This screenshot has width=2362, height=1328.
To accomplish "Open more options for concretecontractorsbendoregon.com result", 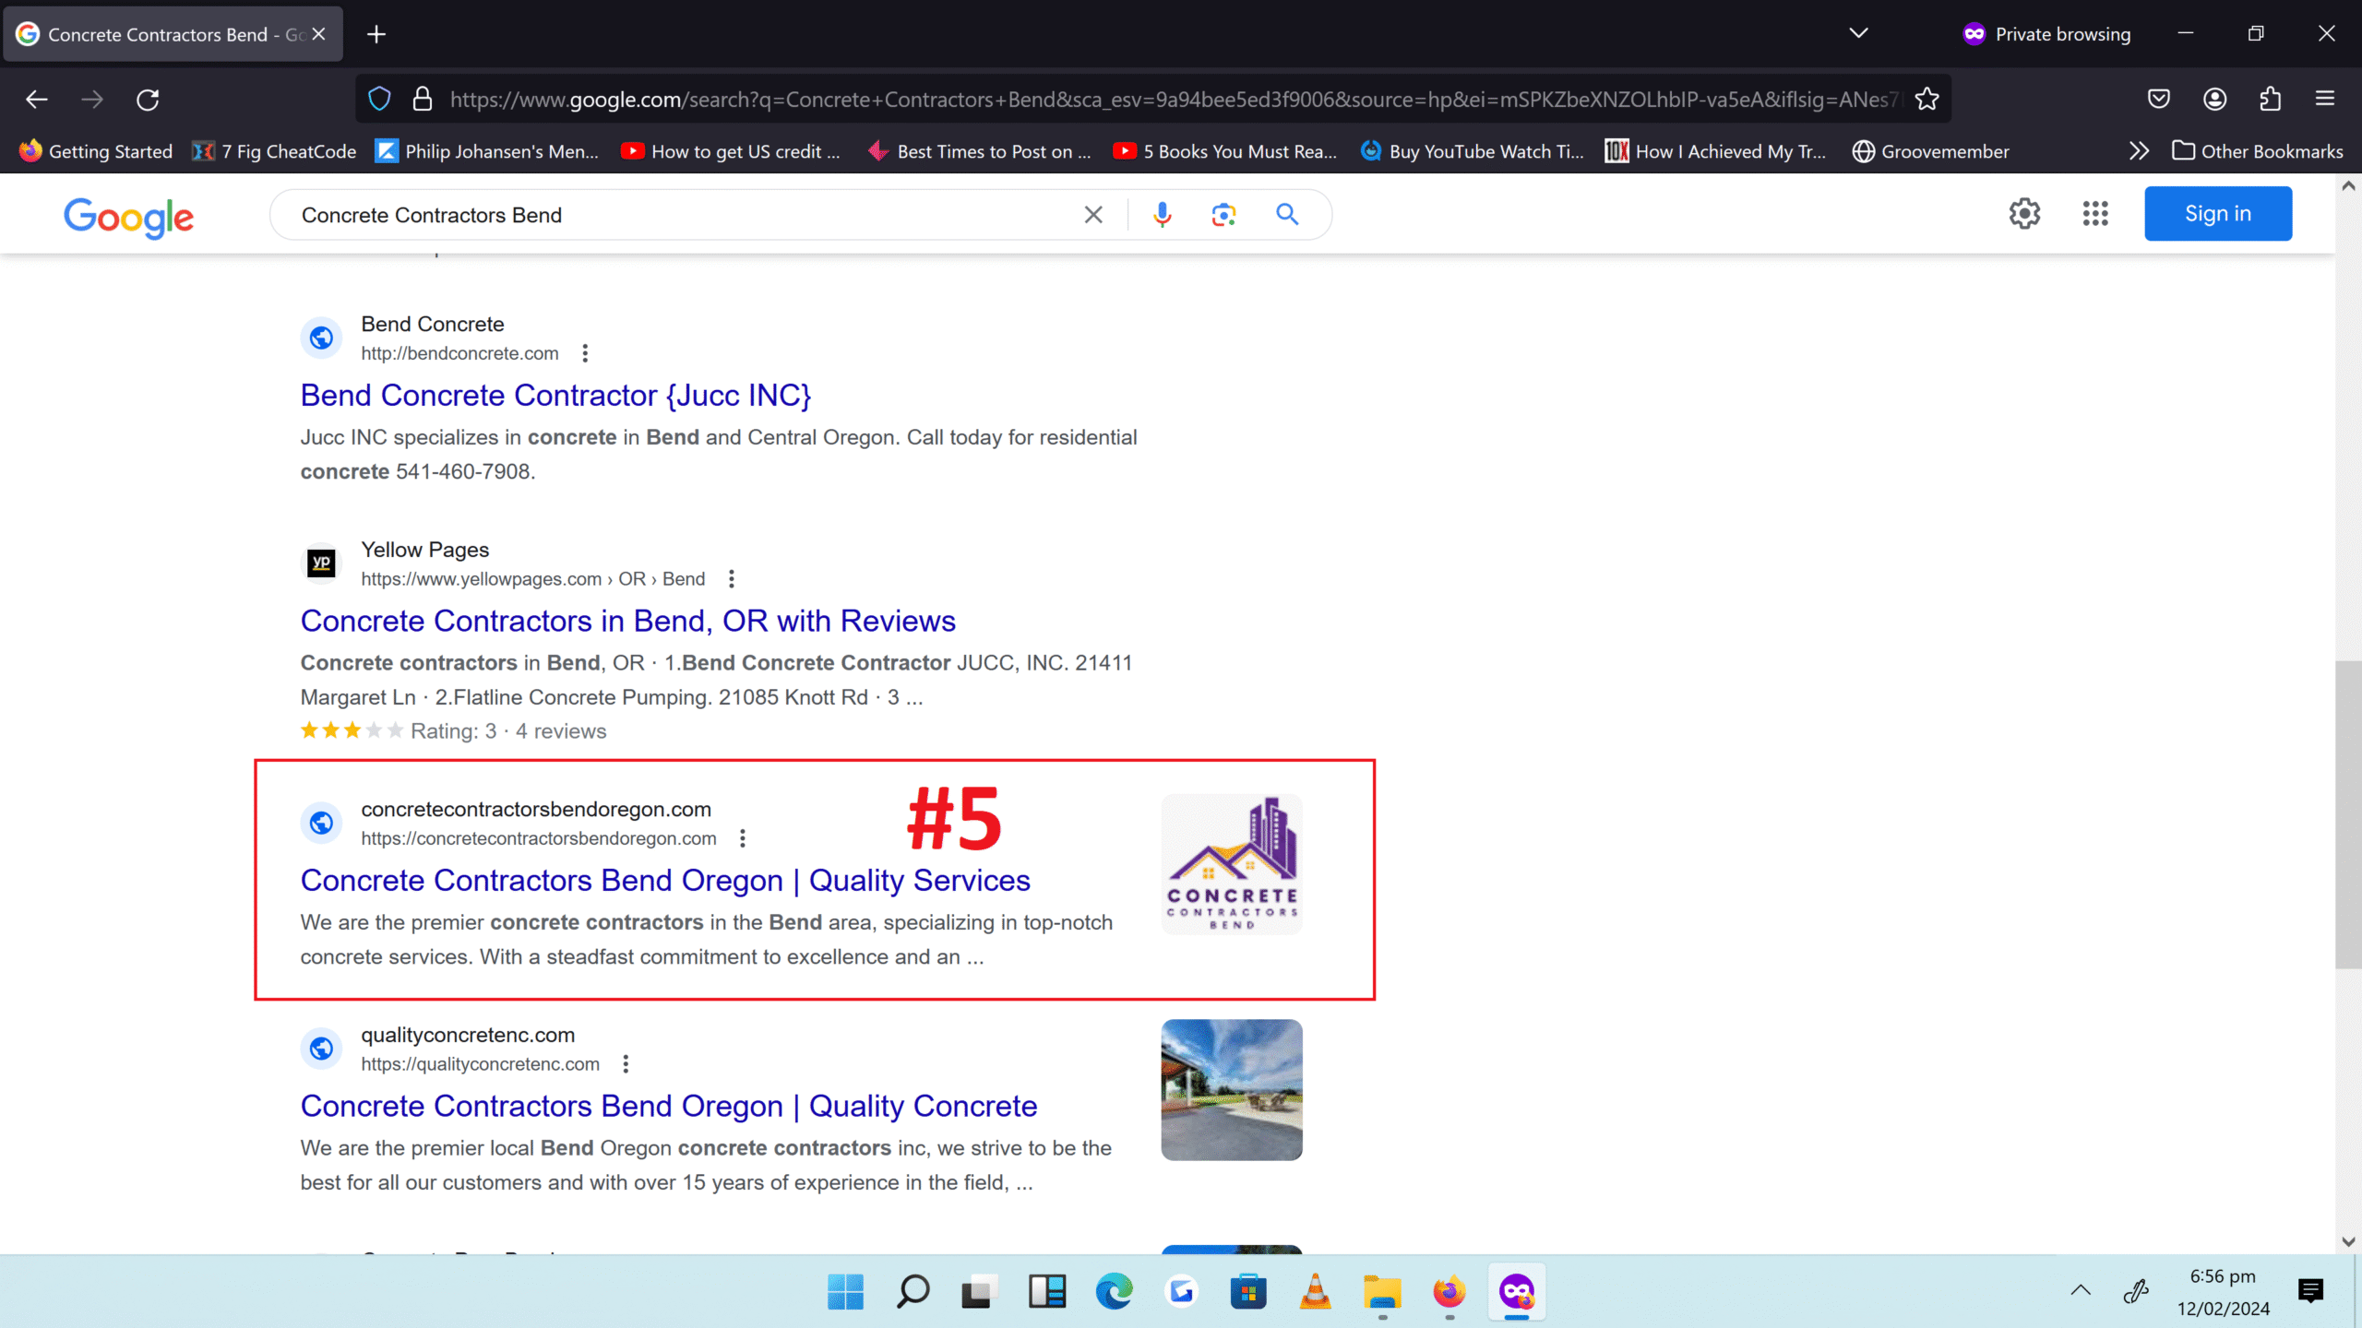I will pyautogui.click(x=743, y=838).
